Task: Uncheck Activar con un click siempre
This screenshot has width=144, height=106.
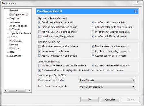Action: 93,56
